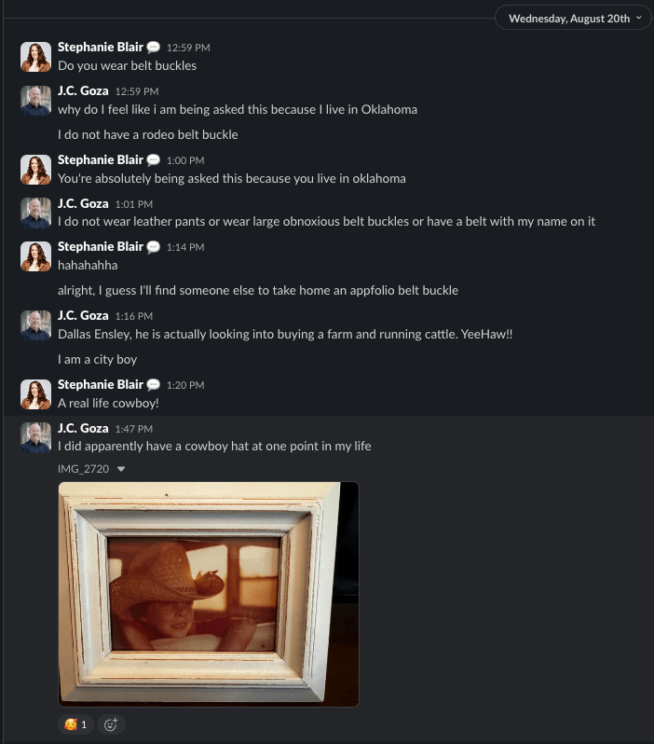Collapse the IMG_2720 attachment arrow
The width and height of the screenshot is (654, 744).
pos(121,469)
